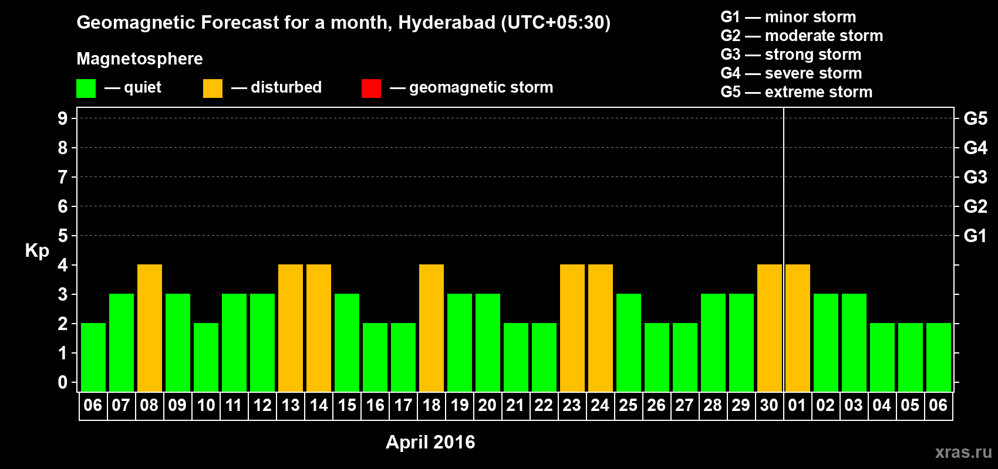Click the orange bar above date 01
Viewport: 998px width, 469px height.
pos(798,328)
